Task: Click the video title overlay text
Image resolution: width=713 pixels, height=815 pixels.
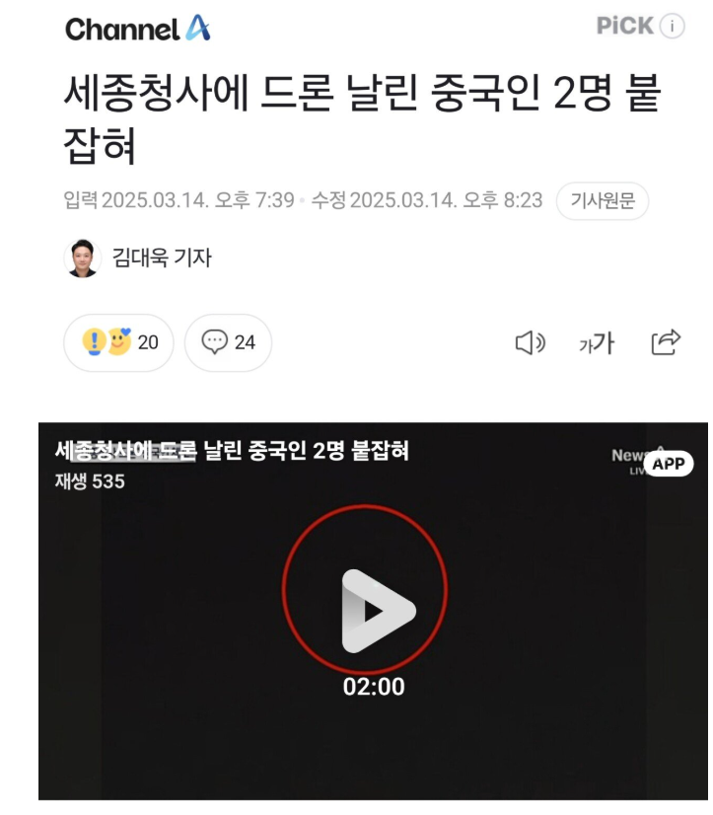Action: pos(232,450)
